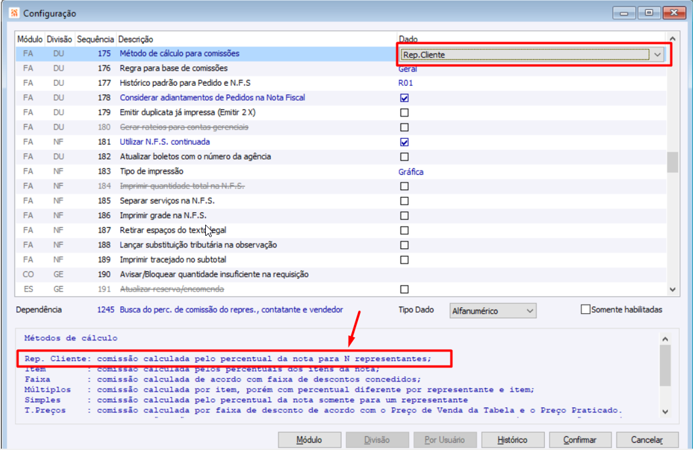
Task: Select row Avisar/Bloquear quantidade insuficiente na requisição
Action: coord(341,274)
